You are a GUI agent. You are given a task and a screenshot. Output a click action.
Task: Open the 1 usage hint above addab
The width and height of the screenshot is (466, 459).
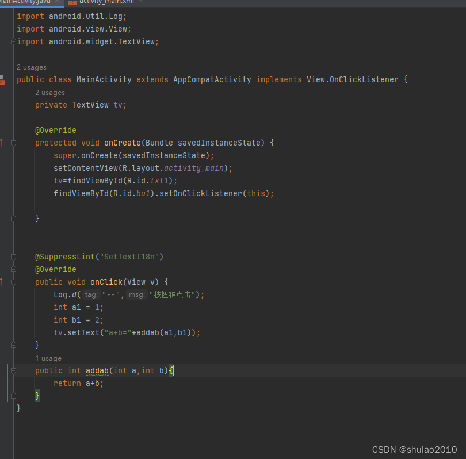coord(48,358)
